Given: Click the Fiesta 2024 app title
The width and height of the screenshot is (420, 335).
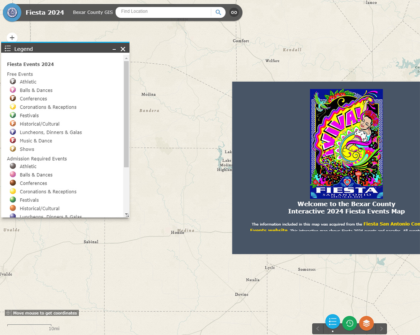Looking at the screenshot, I should [x=45, y=12].
